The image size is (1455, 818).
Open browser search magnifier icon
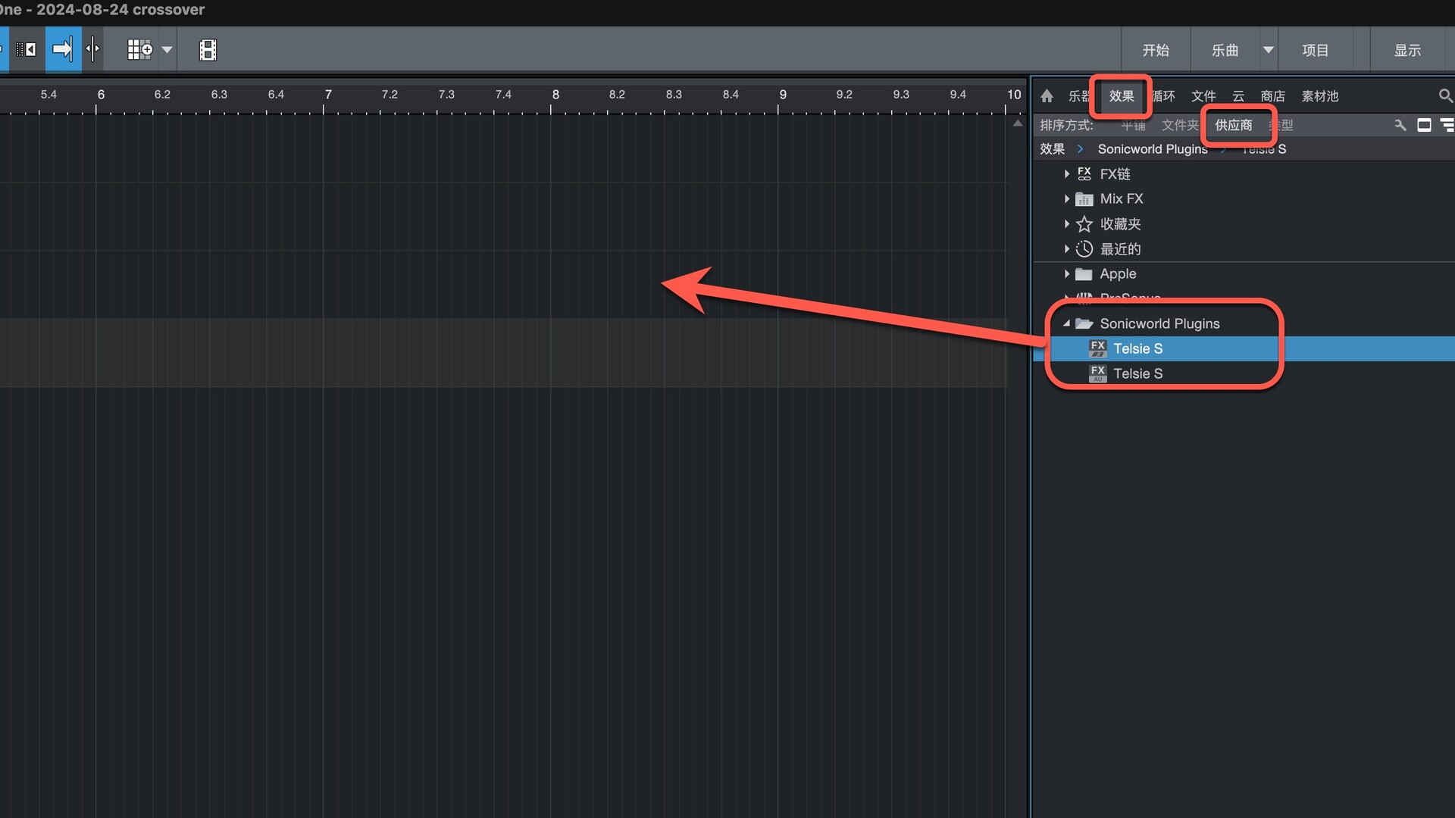(1444, 96)
